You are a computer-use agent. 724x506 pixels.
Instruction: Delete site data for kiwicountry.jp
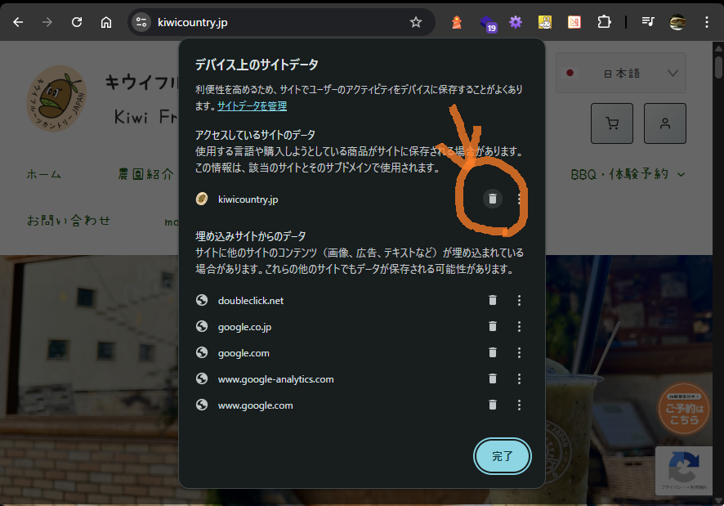492,199
